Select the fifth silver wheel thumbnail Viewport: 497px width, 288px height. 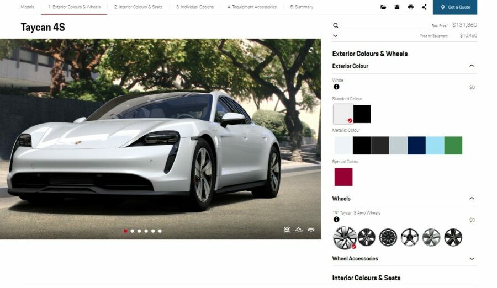(x=431, y=237)
